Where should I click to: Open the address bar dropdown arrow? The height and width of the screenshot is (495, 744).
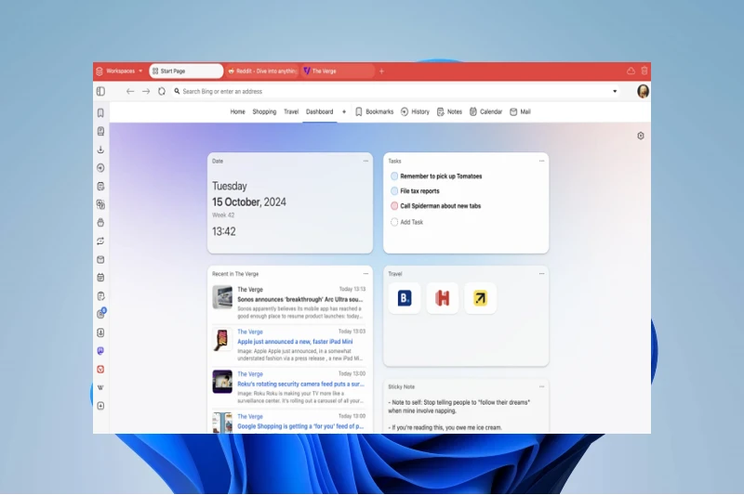(x=615, y=91)
